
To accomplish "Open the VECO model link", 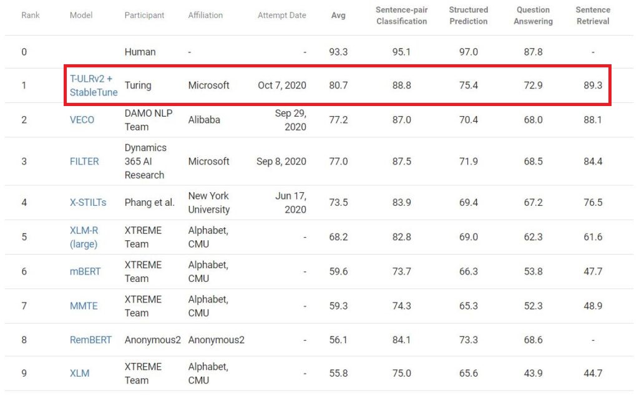I will 82,120.
